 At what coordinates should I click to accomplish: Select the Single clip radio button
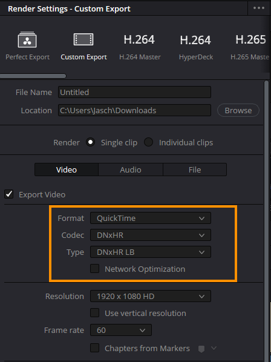90,142
